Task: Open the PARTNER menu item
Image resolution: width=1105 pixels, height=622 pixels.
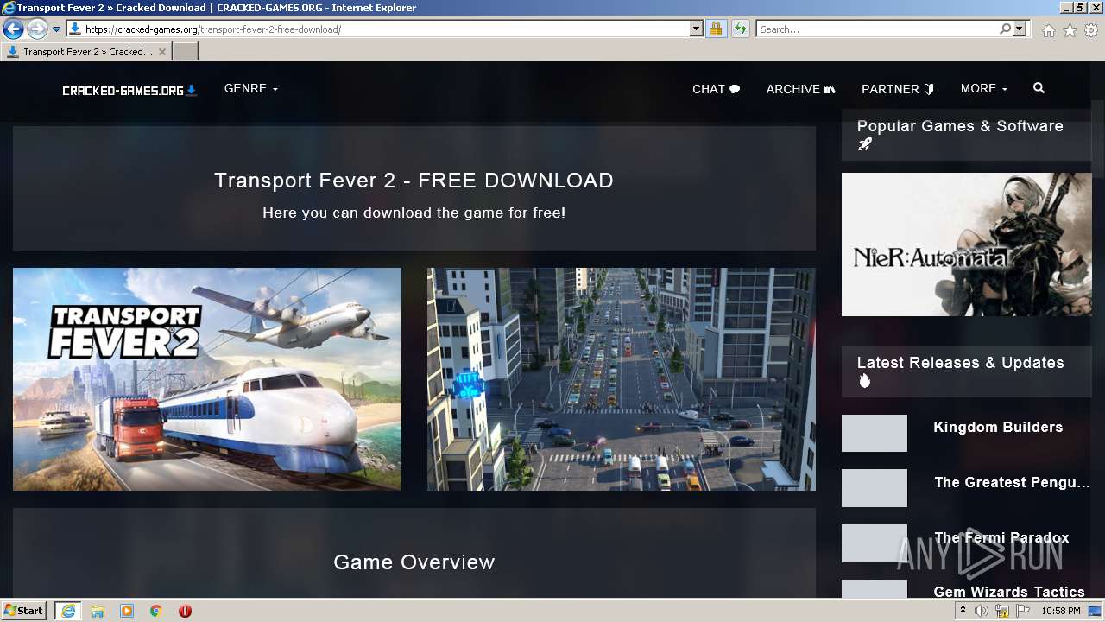Action: click(x=898, y=89)
